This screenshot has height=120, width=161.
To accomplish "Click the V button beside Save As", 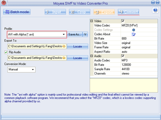I will 85,34.
